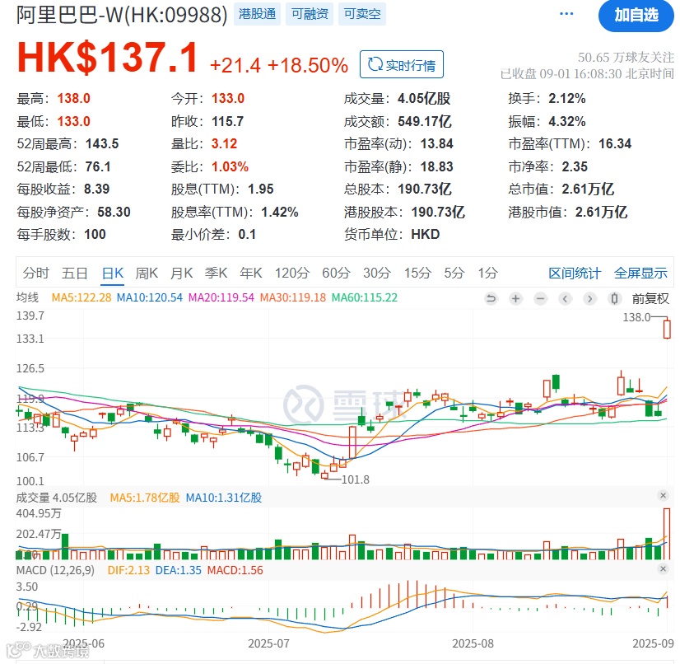Click the 可融资 tag
Image resolution: width=680 pixels, height=664 pixels.
click(x=310, y=14)
